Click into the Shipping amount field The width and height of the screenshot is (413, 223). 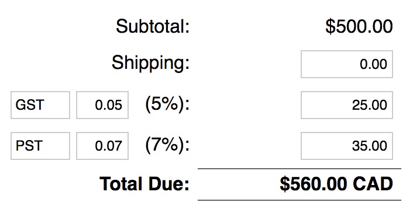pos(347,64)
